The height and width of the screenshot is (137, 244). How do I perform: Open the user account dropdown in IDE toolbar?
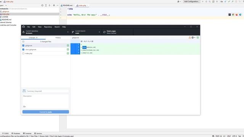179,2
